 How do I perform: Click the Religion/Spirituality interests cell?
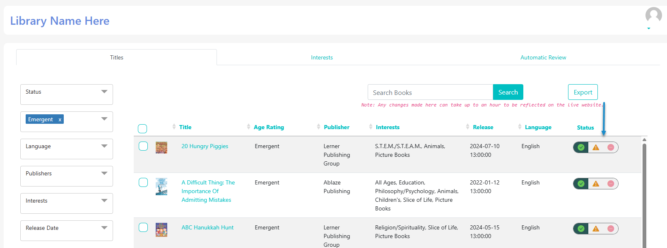417,232
